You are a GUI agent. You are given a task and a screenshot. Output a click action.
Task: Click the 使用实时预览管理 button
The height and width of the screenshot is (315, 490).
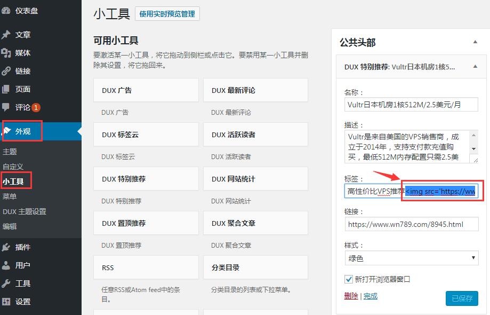point(167,14)
